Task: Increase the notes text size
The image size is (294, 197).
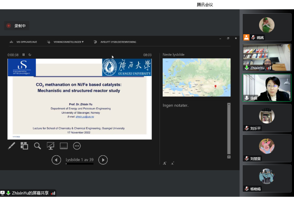Action: click(x=165, y=163)
